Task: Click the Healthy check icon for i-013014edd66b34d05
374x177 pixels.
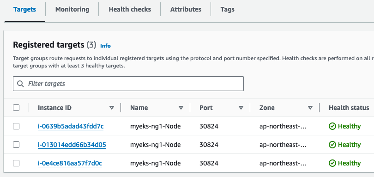Action: coord(332,145)
